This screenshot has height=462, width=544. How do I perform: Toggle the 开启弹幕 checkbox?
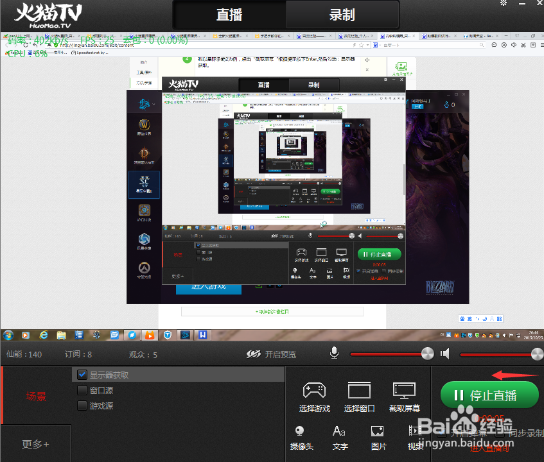442,433
